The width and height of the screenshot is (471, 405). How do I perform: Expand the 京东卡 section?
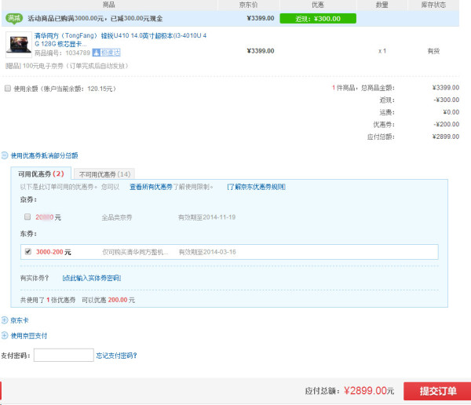(x=5, y=320)
